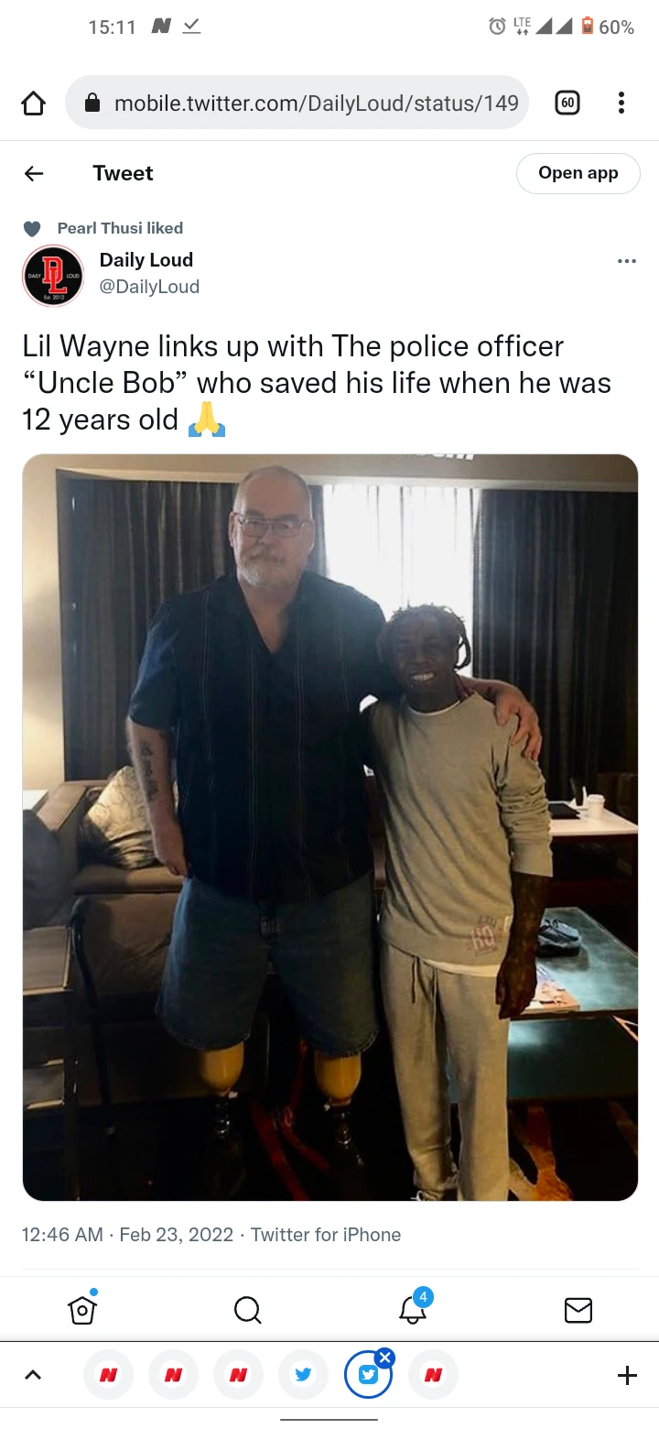This screenshot has width=659, height=1429.
Task: Open the tweet's three-dot more options
Action: coord(627,261)
